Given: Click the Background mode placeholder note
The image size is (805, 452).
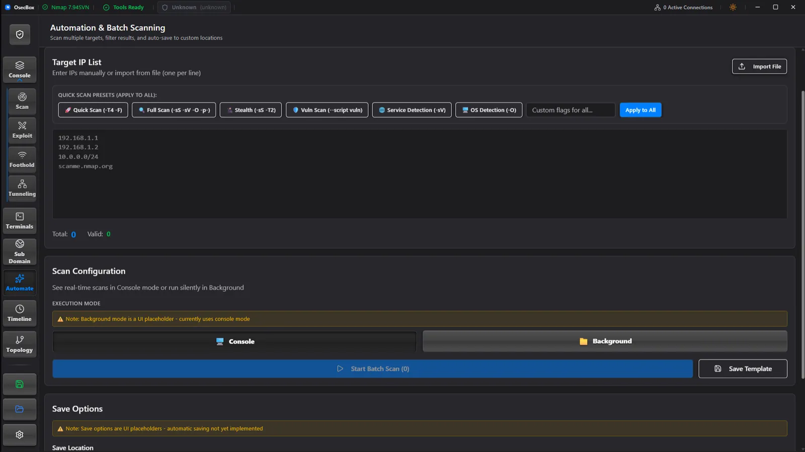Looking at the screenshot, I should point(420,319).
